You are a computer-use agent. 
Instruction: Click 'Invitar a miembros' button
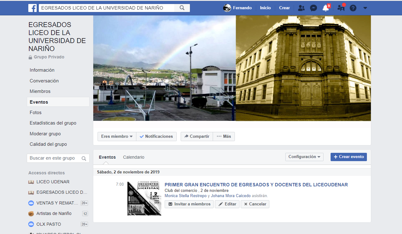coord(189,204)
